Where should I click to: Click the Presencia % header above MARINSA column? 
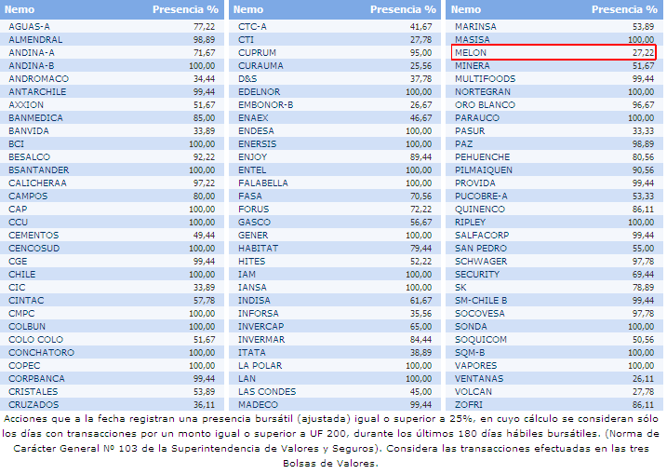pyautogui.click(x=624, y=9)
